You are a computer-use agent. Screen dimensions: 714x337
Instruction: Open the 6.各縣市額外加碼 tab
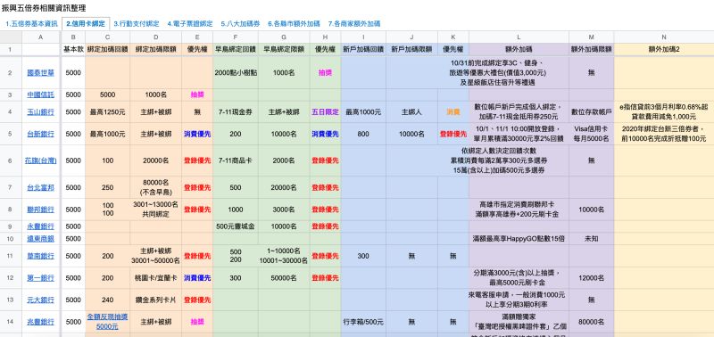click(x=294, y=24)
